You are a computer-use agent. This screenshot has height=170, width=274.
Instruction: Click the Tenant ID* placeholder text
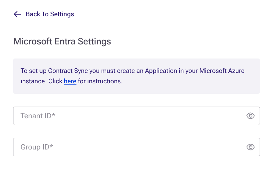38,116
